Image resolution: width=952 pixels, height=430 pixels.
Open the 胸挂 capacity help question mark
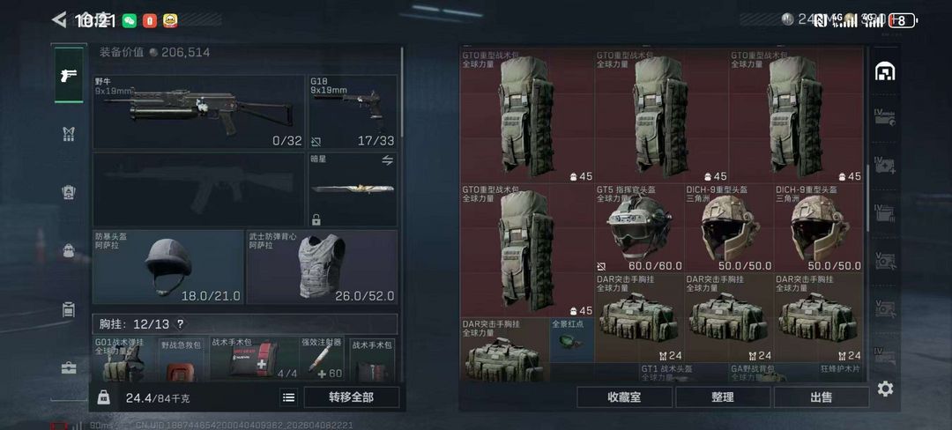[180, 324]
